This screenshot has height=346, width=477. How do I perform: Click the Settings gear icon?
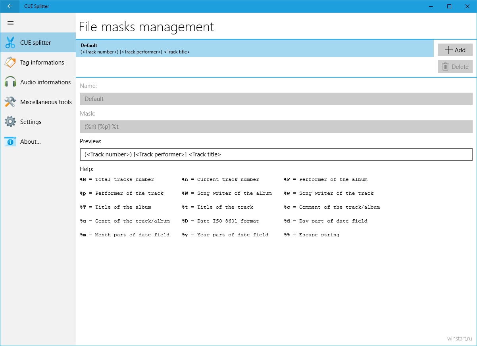click(x=10, y=122)
